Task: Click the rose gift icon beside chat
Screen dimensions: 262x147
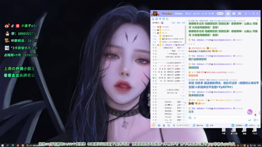Action: (x=255, y=115)
